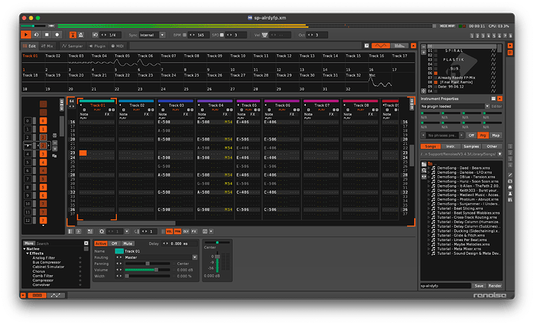Toggle pattern loop playback button
The image size is (534, 324).
36,35
